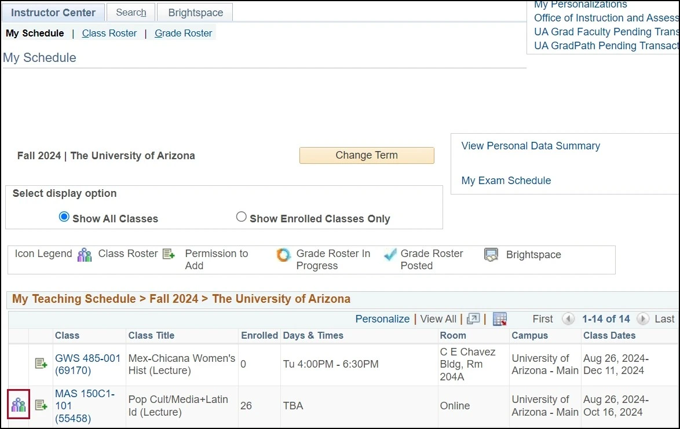Open UA GradPath Pending Transactions link

(606, 46)
